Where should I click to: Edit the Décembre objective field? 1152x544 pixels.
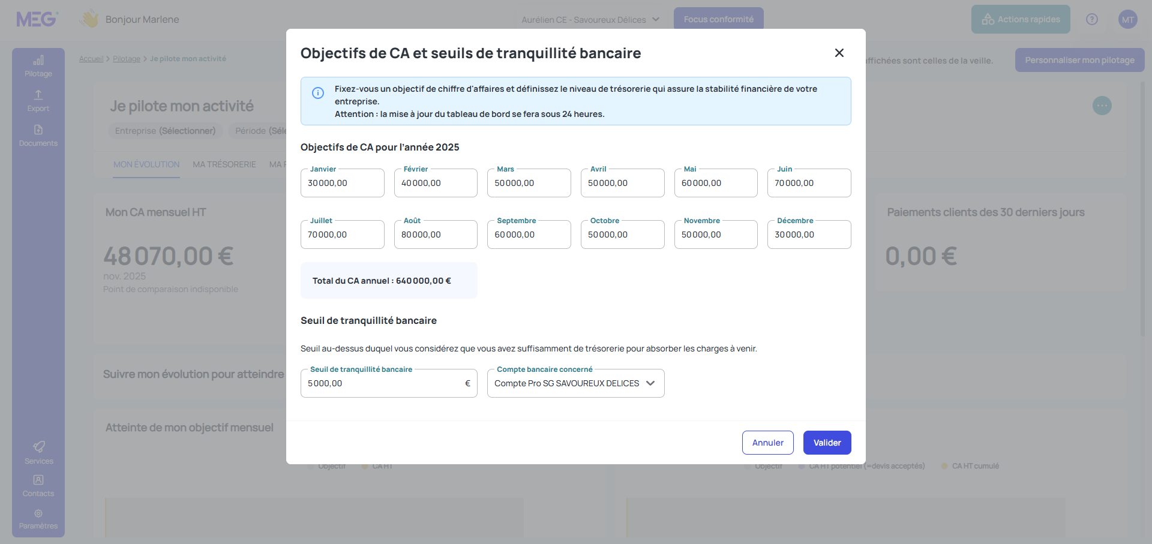coord(809,235)
